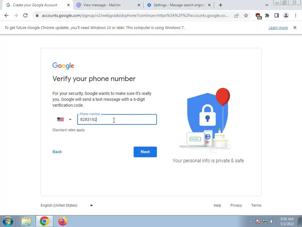Switch to Settings - Manage search engines tab
The width and height of the screenshot is (302, 227).
178,5
